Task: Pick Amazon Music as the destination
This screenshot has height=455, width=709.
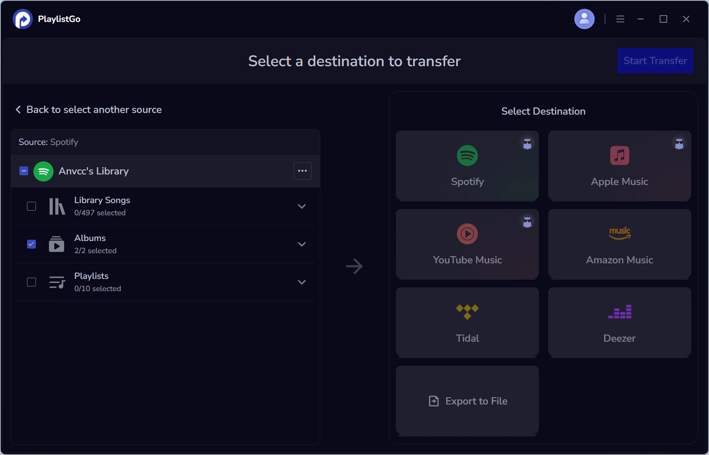Action: [x=619, y=244]
